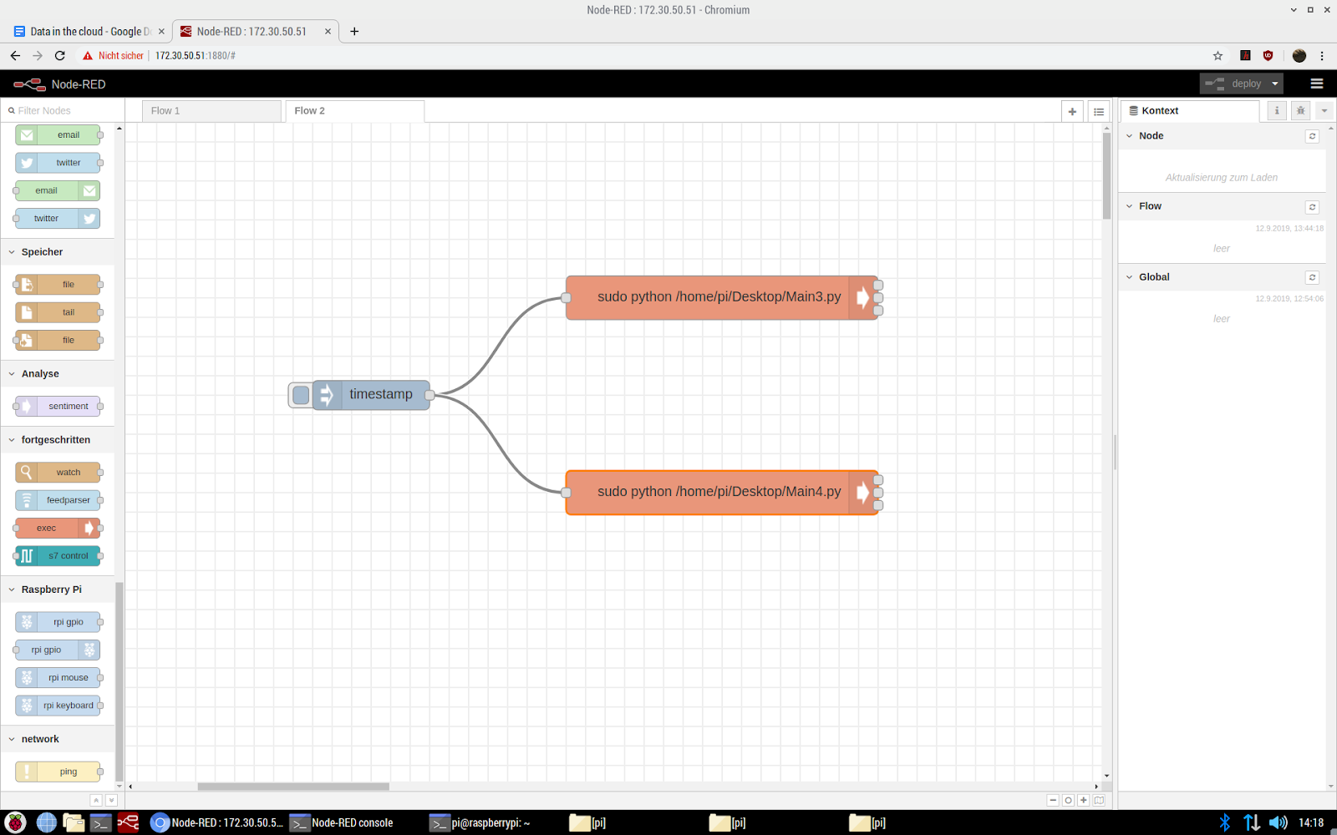The width and height of the screenshot is (1337, 835).
Task: Refresh the Global context data
Action: coord(1311,277)
